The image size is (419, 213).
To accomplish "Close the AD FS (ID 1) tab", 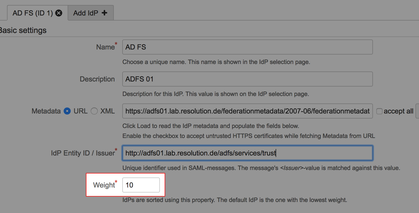I will (59, 13).
